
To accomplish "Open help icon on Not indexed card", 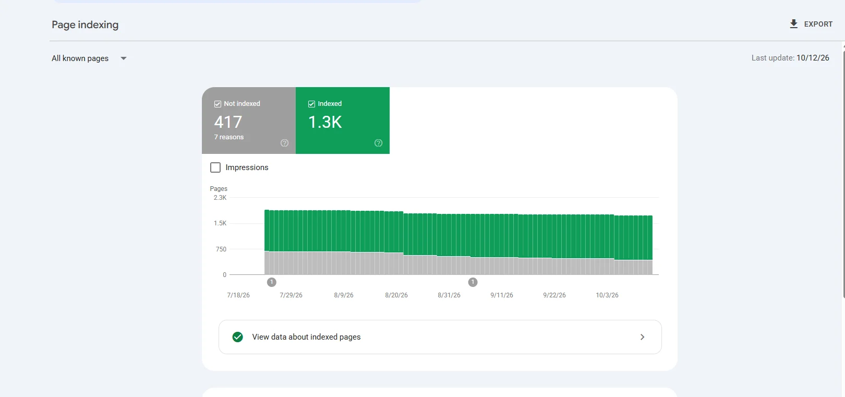I will tap(284, 143).
